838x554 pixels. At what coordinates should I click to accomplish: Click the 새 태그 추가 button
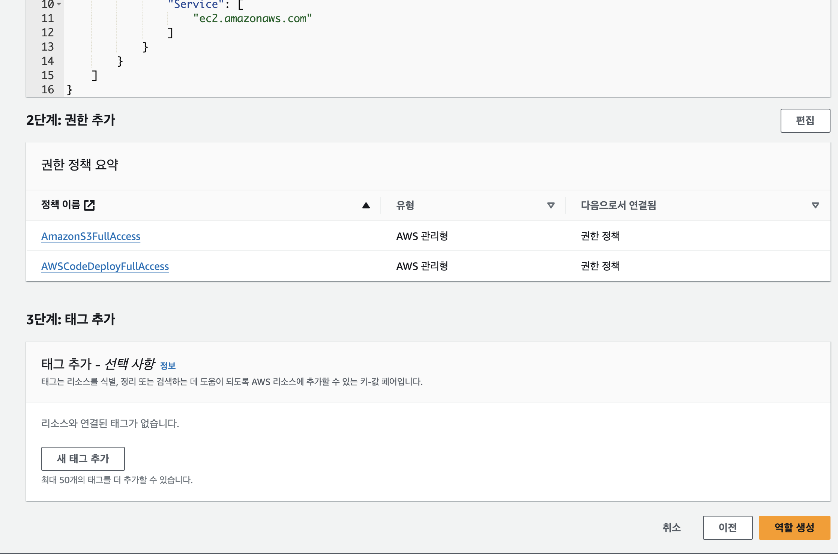(83, 458)
